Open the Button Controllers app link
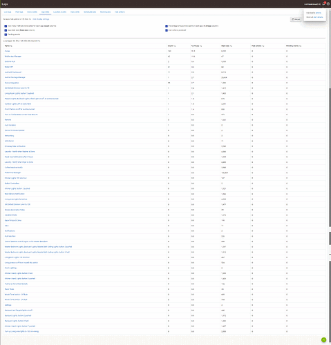Screen dimensions: 331x345 point(12,184)
